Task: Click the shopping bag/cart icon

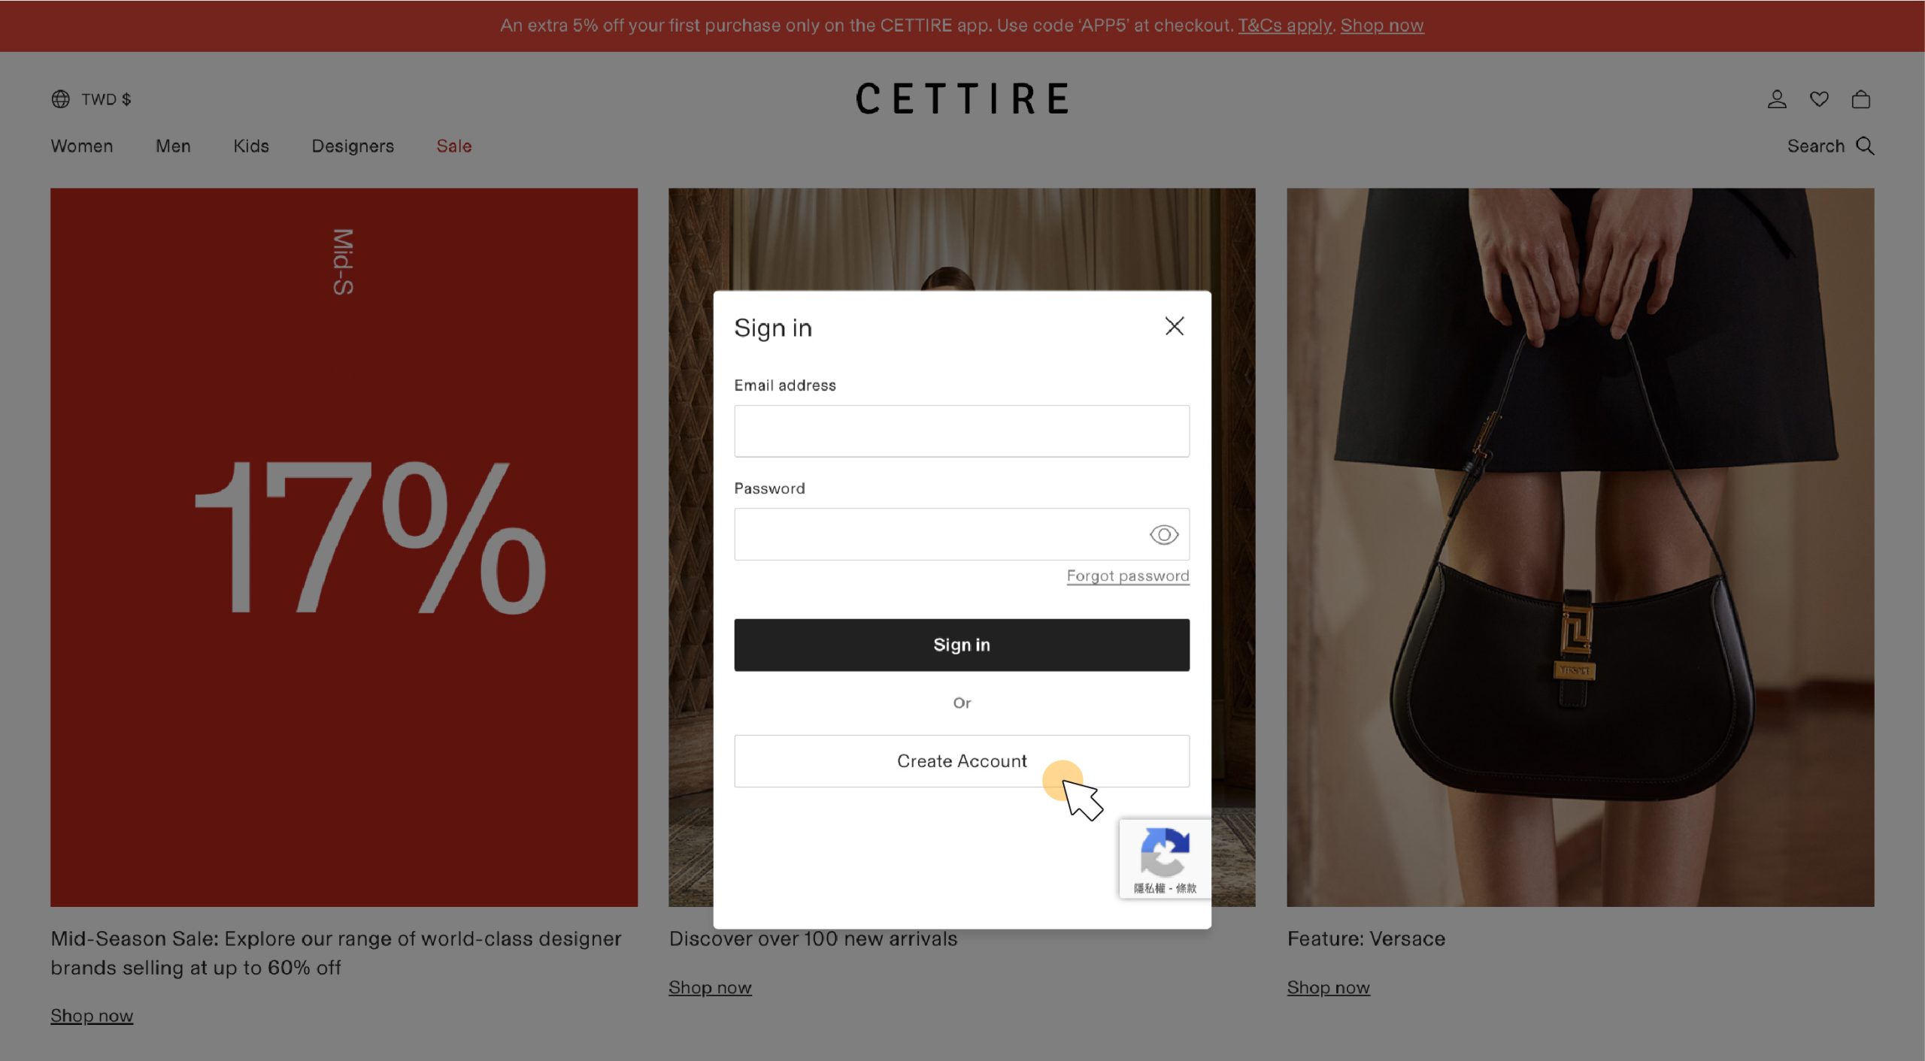Action: [1863, 98]
